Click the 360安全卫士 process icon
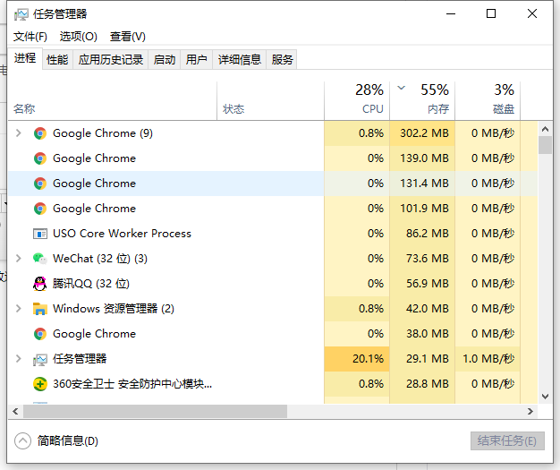560x470 pixels. point(39,384)
